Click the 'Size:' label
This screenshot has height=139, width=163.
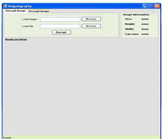tap(128, 19)
